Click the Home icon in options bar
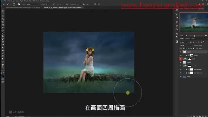Viewport: 208px width, 117px height. [x=4, y=4]
